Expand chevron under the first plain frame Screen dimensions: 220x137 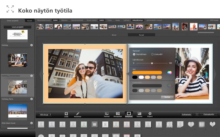click(x=45, y=129)
